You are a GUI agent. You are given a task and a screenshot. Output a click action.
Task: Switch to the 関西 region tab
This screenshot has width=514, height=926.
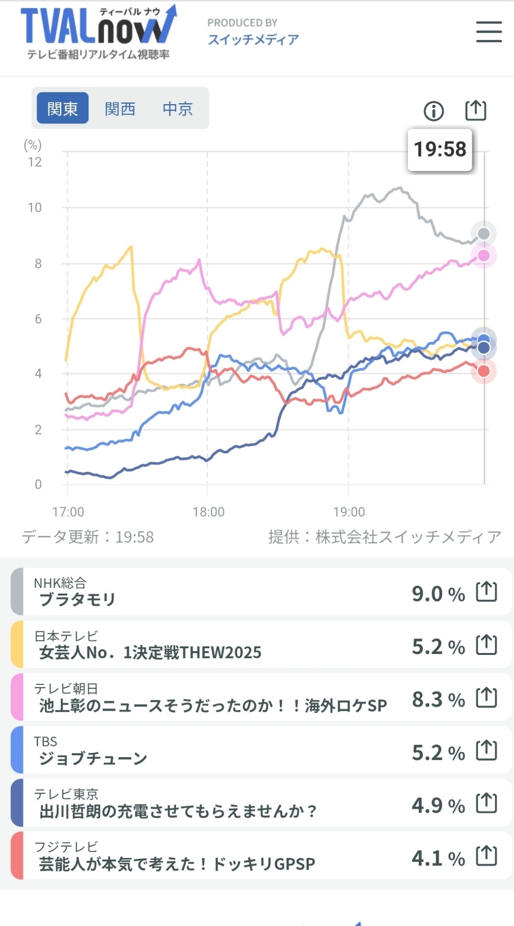click(120, 109)
